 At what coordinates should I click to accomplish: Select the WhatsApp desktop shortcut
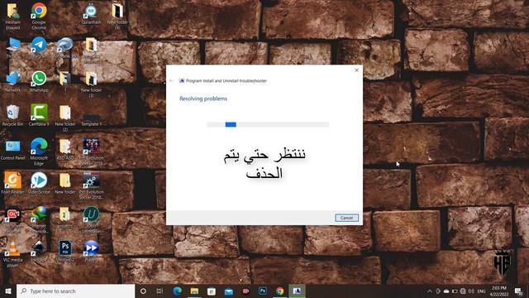(39, 81)
